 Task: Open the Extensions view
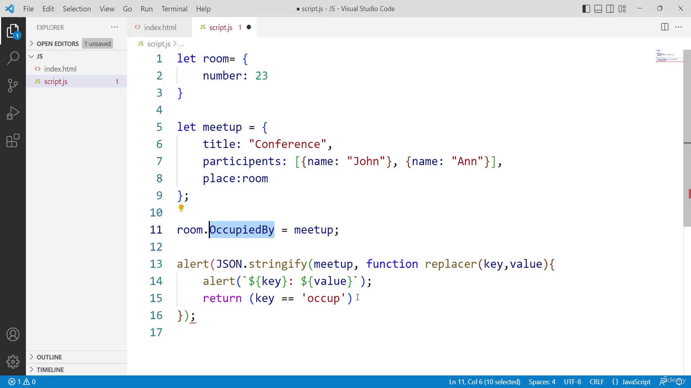(x=13, y=140)
